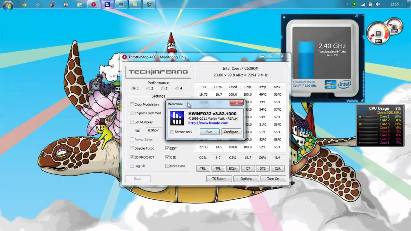Toggle Set Multiplier checkbox
The height and width of the screenshot is (231, 411).
point(132,122)
